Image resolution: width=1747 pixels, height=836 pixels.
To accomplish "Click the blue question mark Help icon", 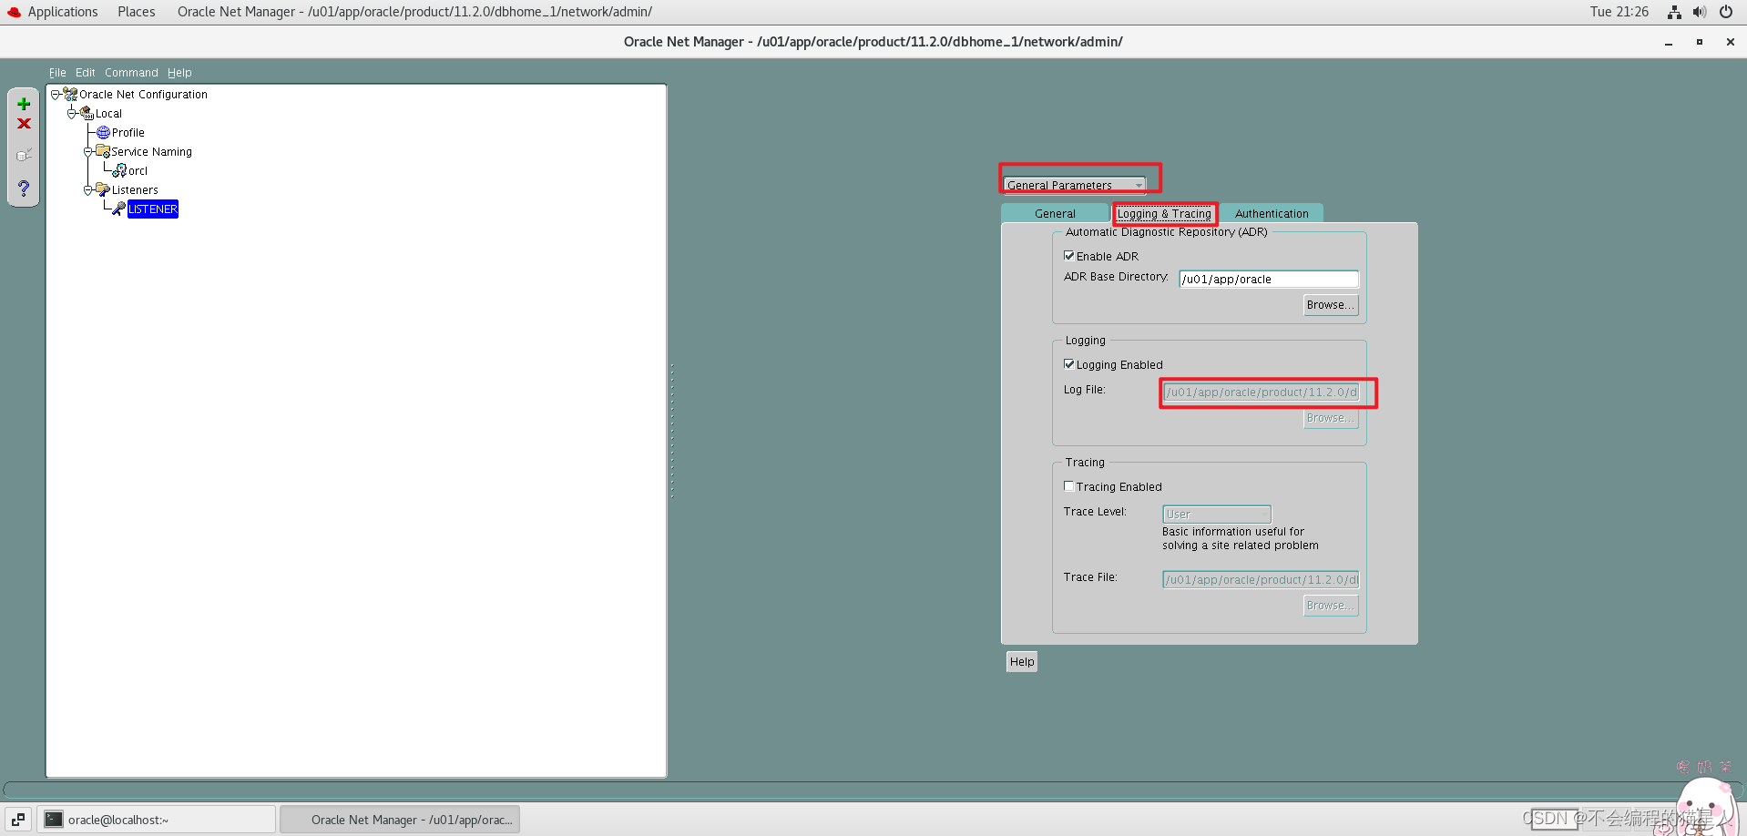I will [x=24, y=189].
